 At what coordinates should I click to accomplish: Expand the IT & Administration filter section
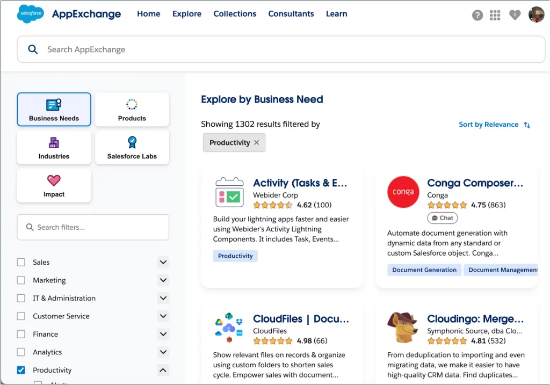tap(163, 298)
